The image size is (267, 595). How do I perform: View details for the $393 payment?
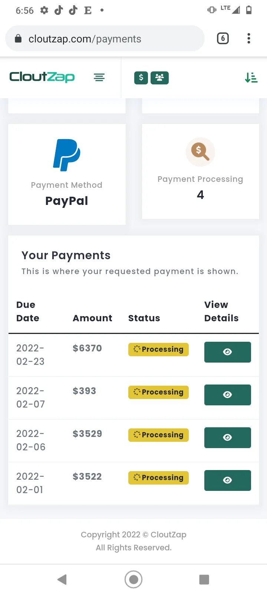click(x=228, y=395)
